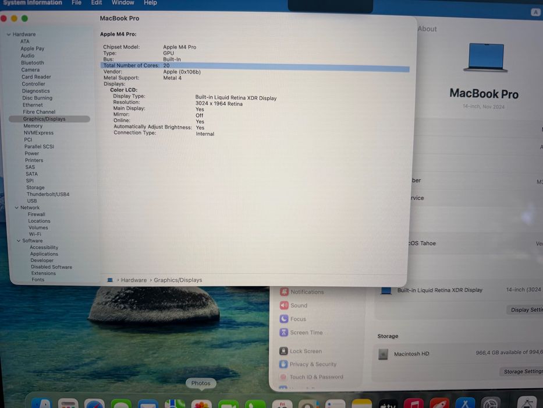The image size is (543, 408).
Task: Click the Display Settings button
Action: [526, 310]
